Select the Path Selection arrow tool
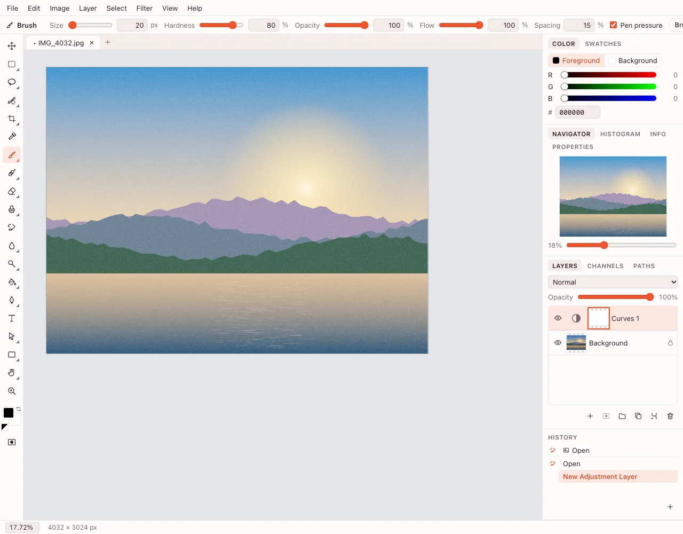The image size is (683, 534). tap(12, 336)
